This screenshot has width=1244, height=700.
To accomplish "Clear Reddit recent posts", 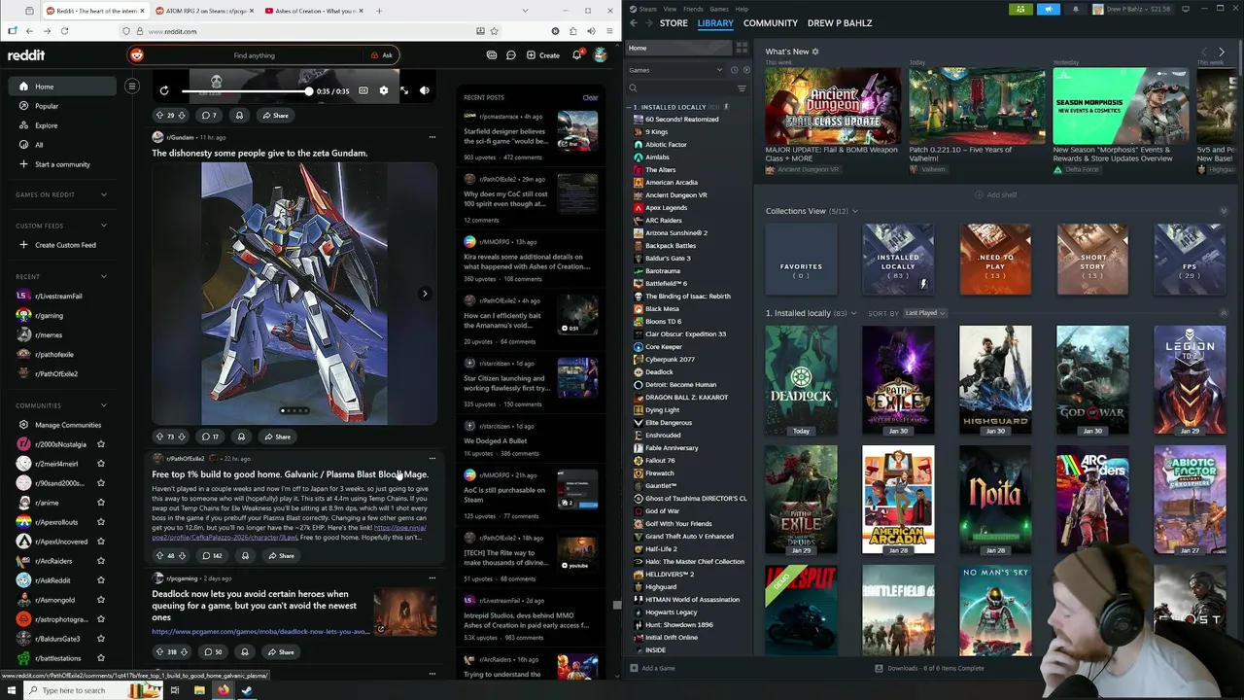I will pos(590,97).
